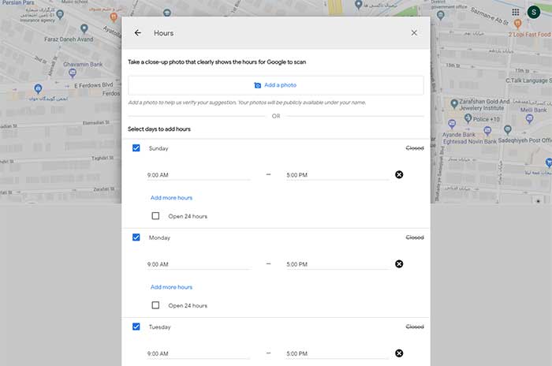
Task: Open Sunday closing time 5:00 PM dropdown
Action: [338, 175]
